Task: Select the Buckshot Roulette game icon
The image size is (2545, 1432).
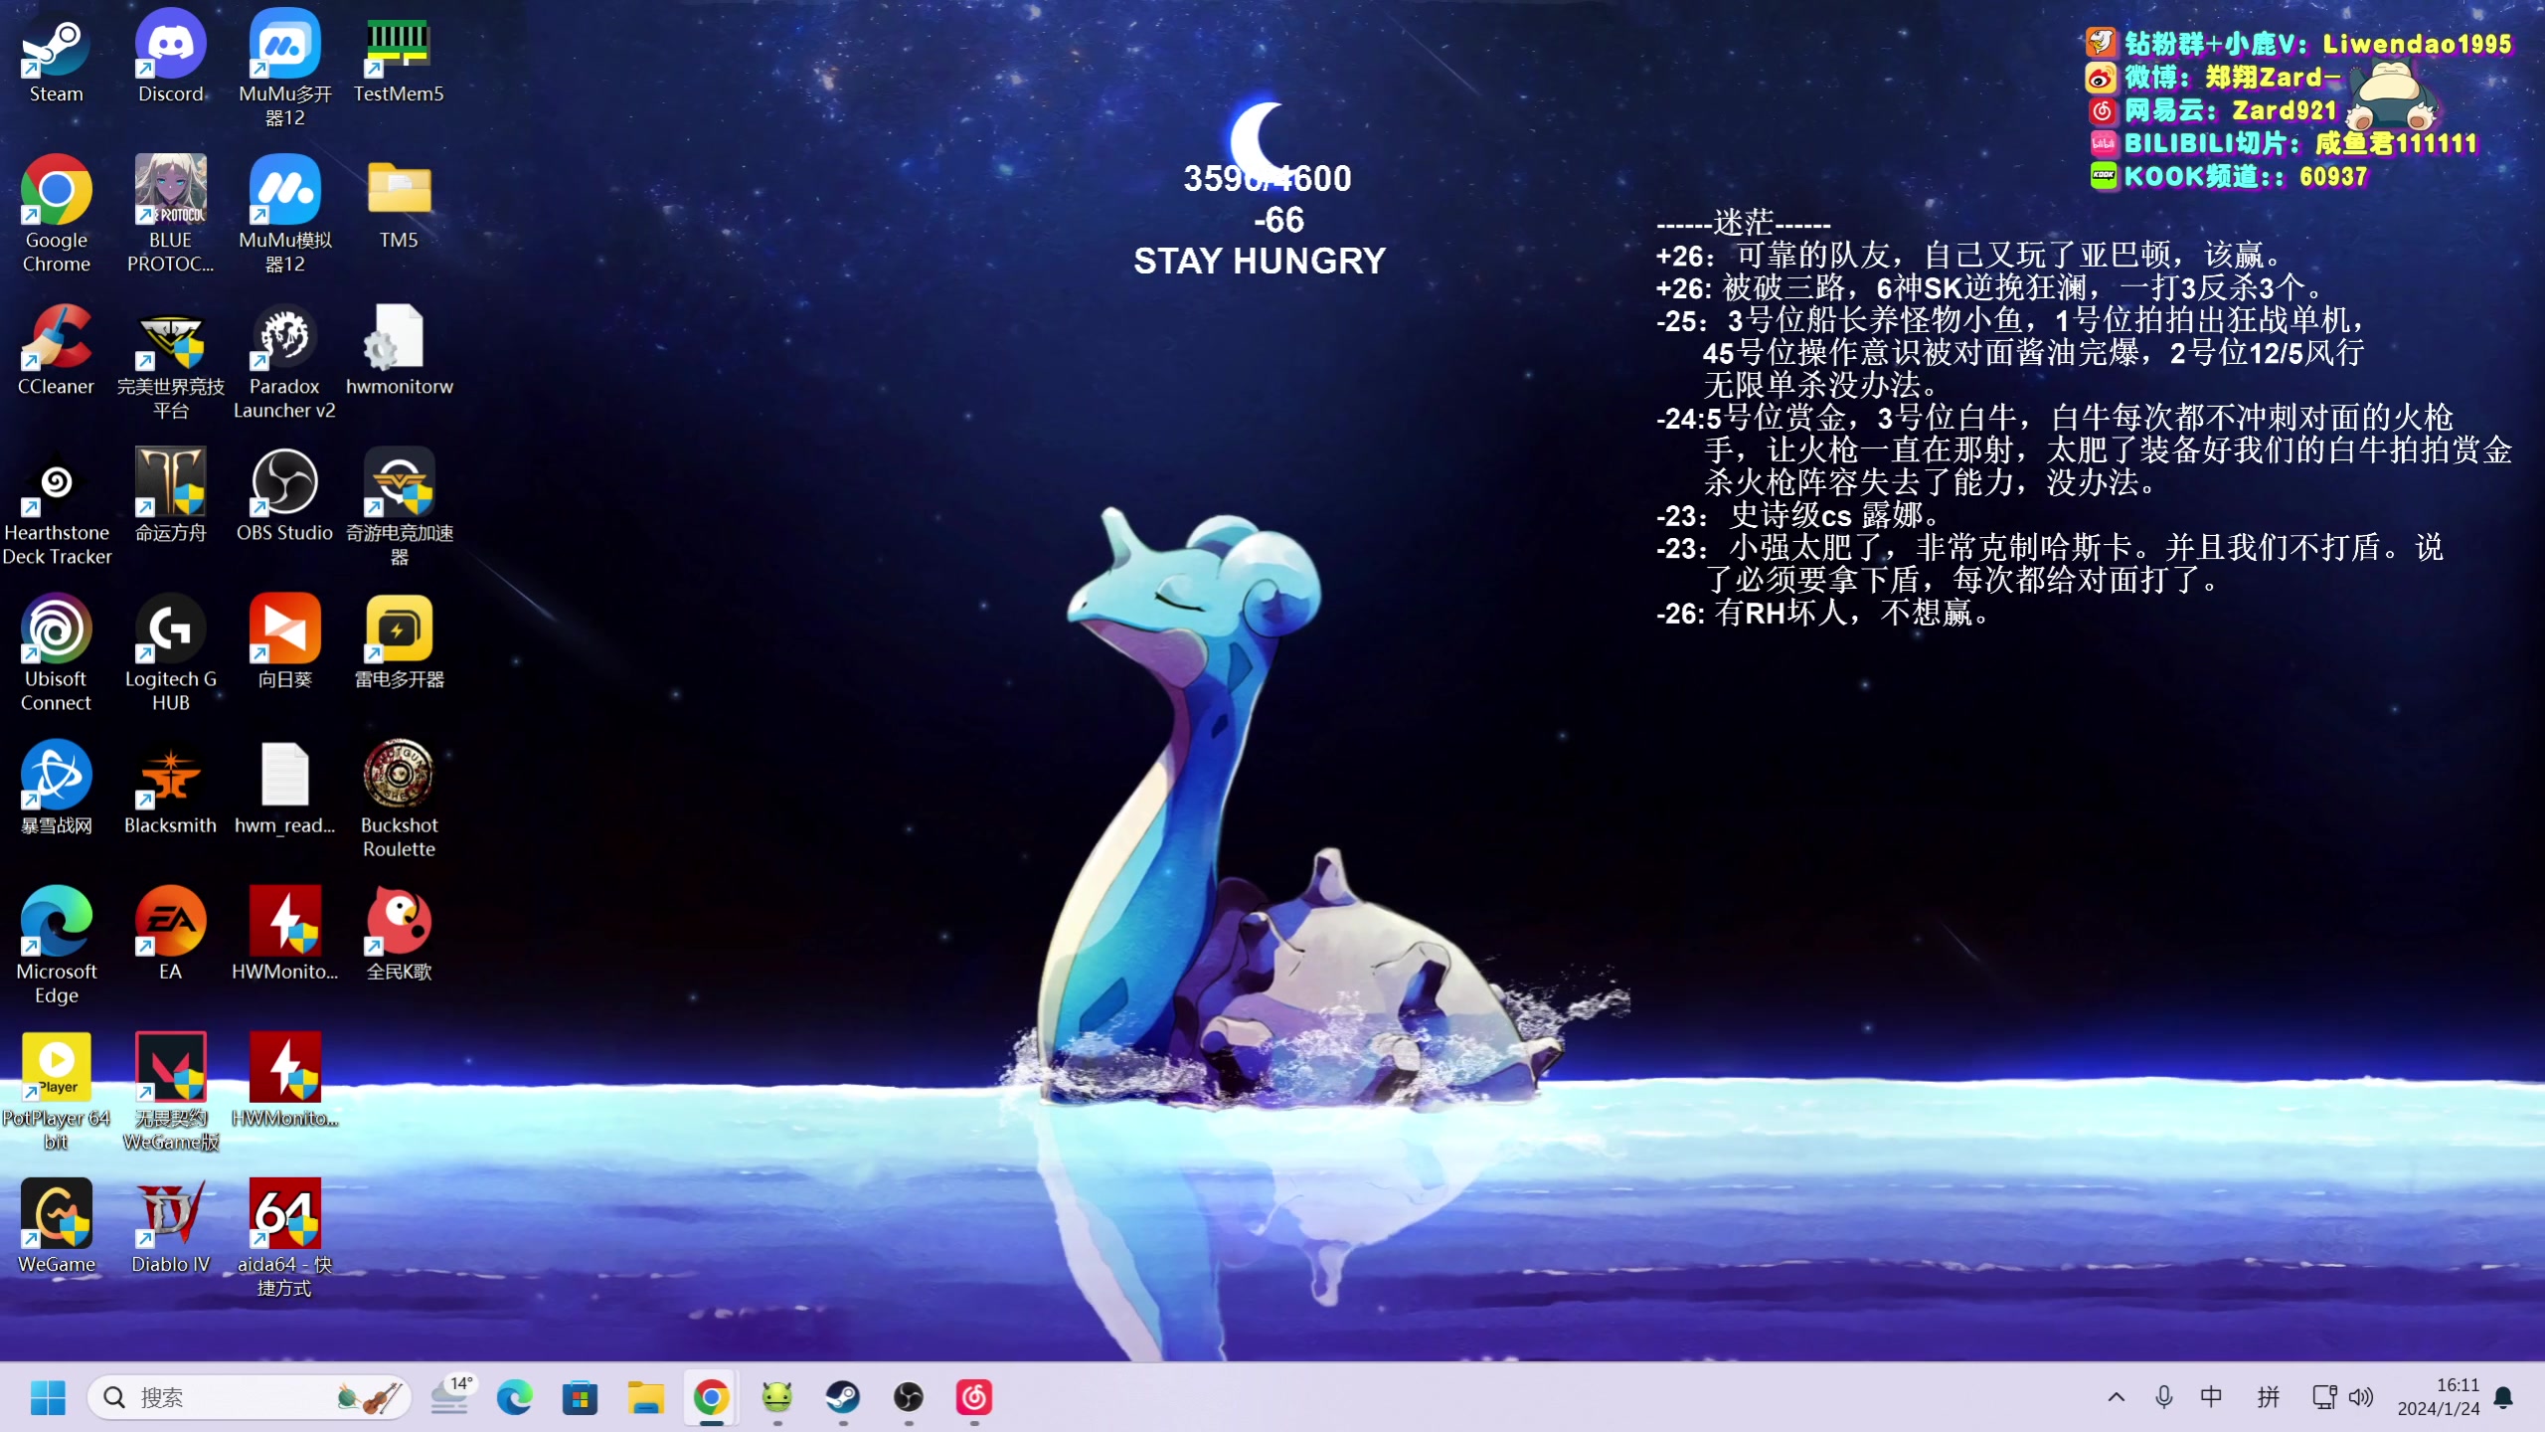Action: pyautogui.click(x=399, y=776)
